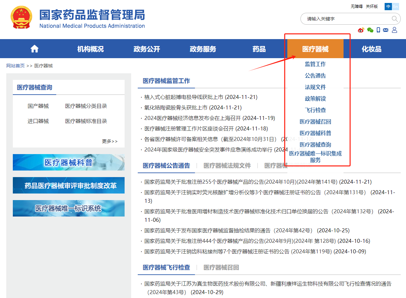The image size is (406, 298).
Task: Click 医疗器械 in the main navigation bar
Action: click(315, 49)
